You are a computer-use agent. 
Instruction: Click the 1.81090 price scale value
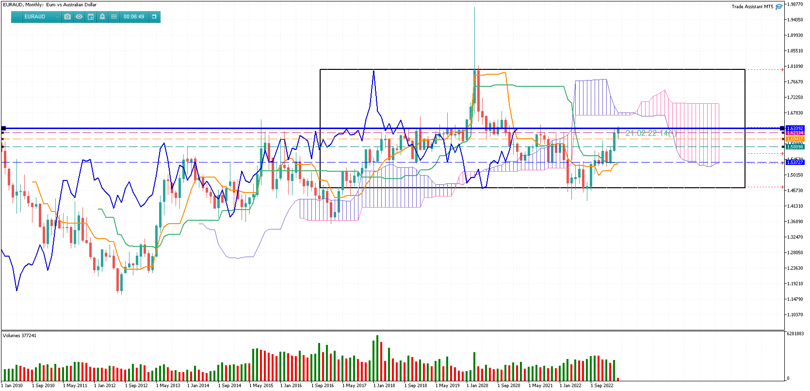coord(795,66)
